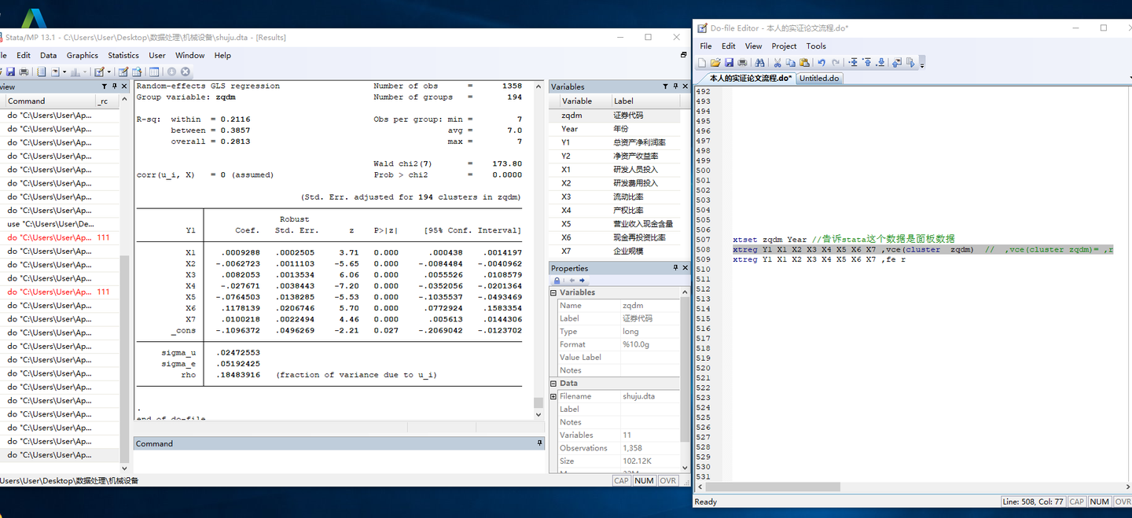This screenshot has width=1132, height=518.
Task: Select variable X3 in the Variables list
Action: coord(566,197)
